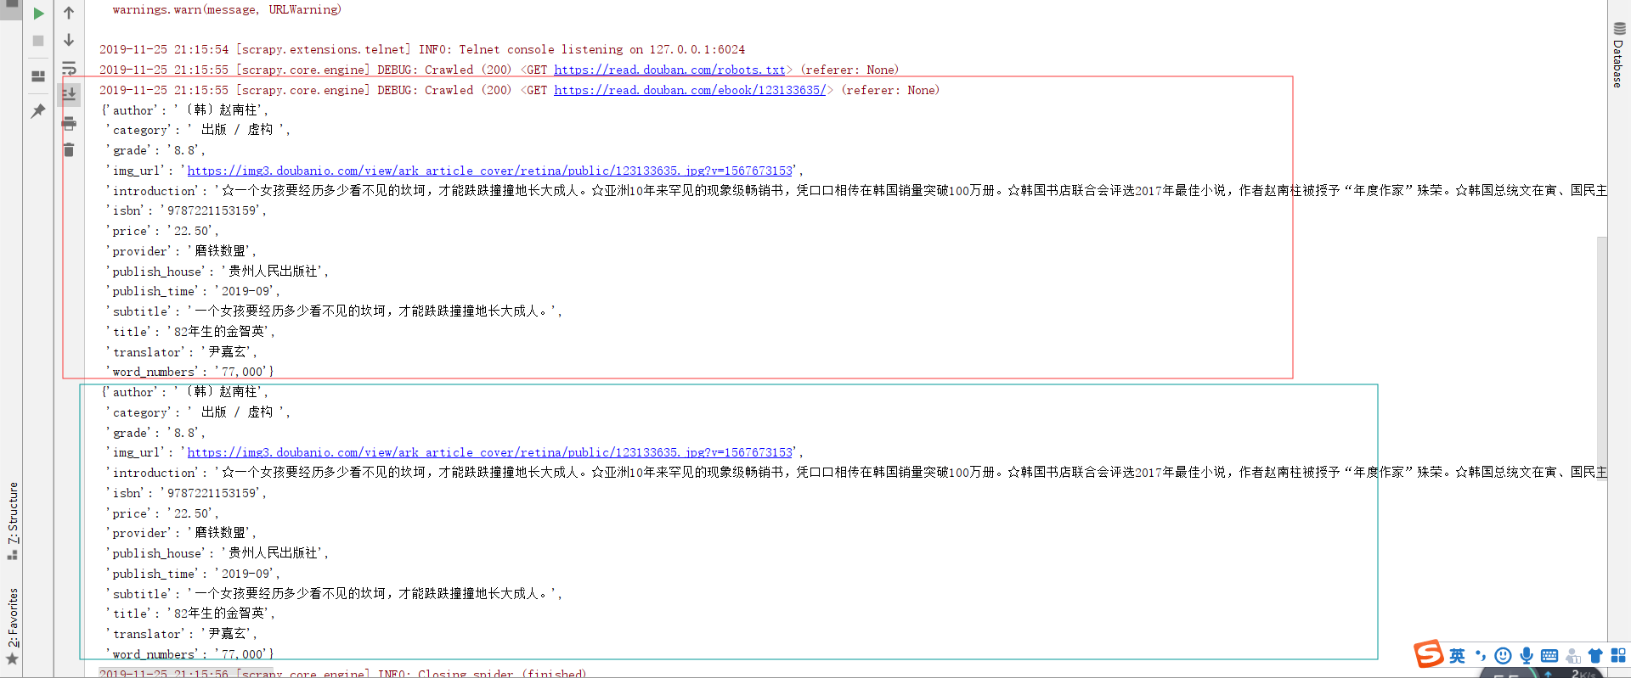Click the Sogou S logo icon
Screen dimensions: 1631x678
[1429, 654]
